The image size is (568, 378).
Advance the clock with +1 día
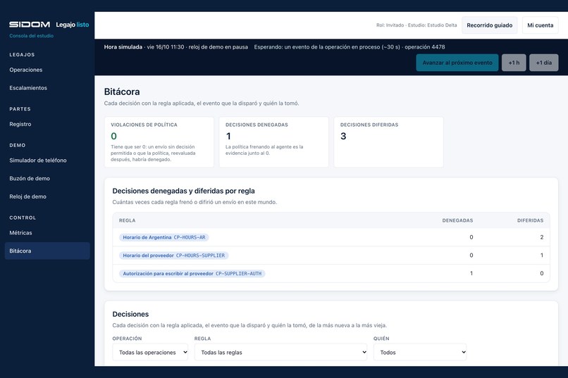544,63
